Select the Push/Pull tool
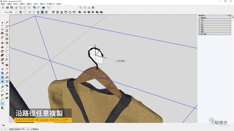This screenshot has width=234, height=131. (2, 47)
